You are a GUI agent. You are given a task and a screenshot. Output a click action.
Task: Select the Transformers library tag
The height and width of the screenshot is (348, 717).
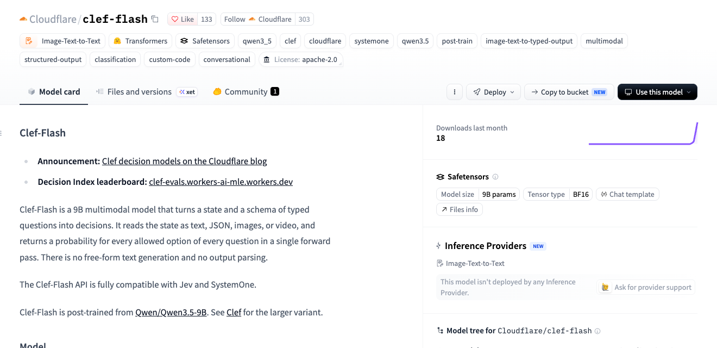point(141,41)
